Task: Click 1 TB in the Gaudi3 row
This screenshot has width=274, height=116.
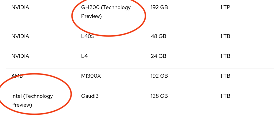Action: coord(225,96)
